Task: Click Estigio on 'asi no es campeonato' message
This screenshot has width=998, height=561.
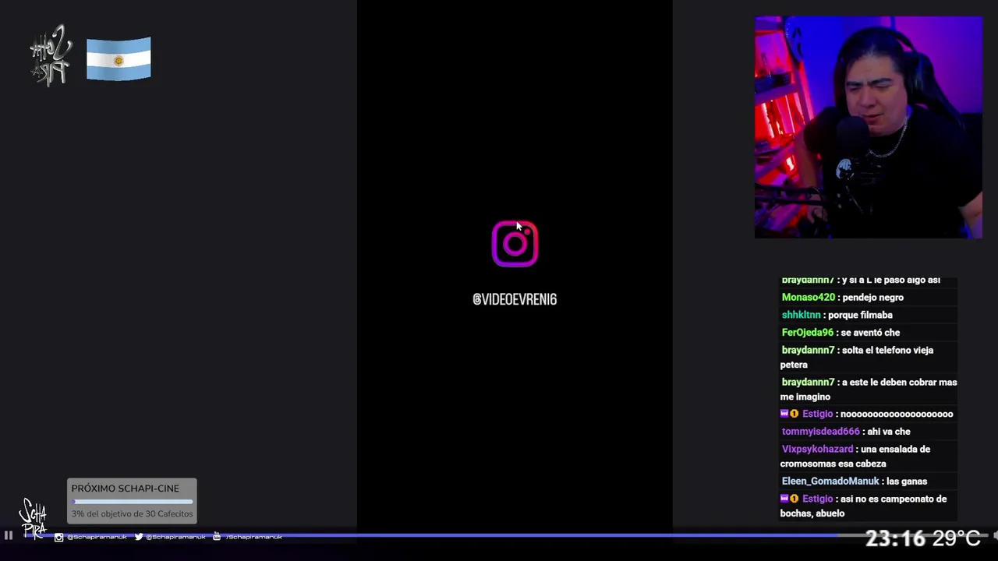Action: (x=817, y=499)
